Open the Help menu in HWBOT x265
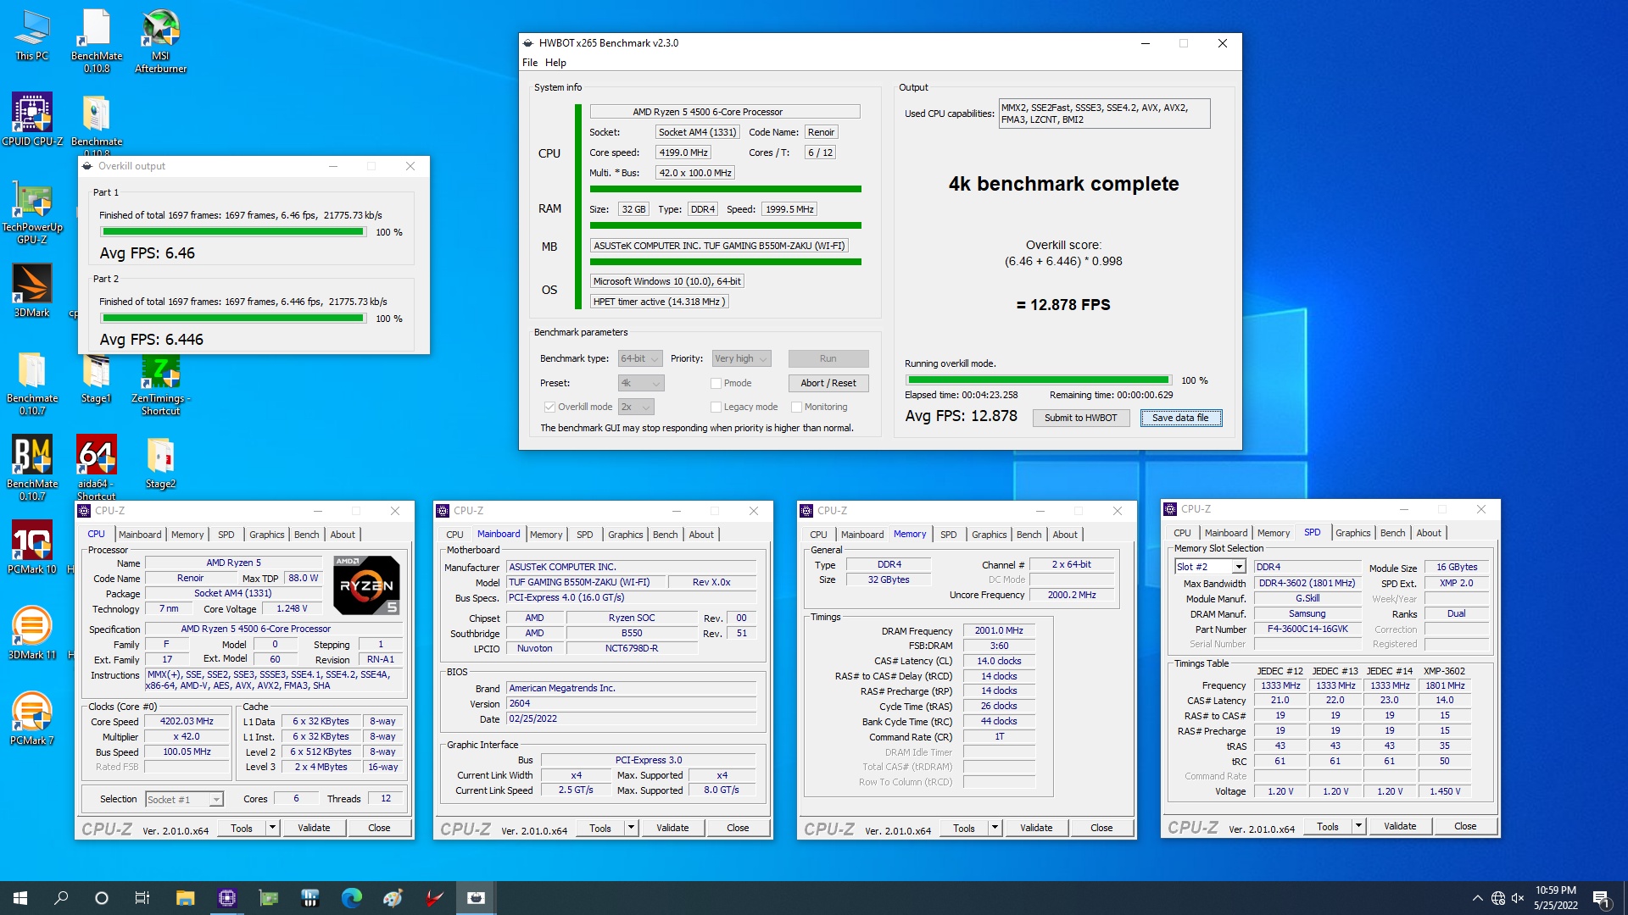 555,63
